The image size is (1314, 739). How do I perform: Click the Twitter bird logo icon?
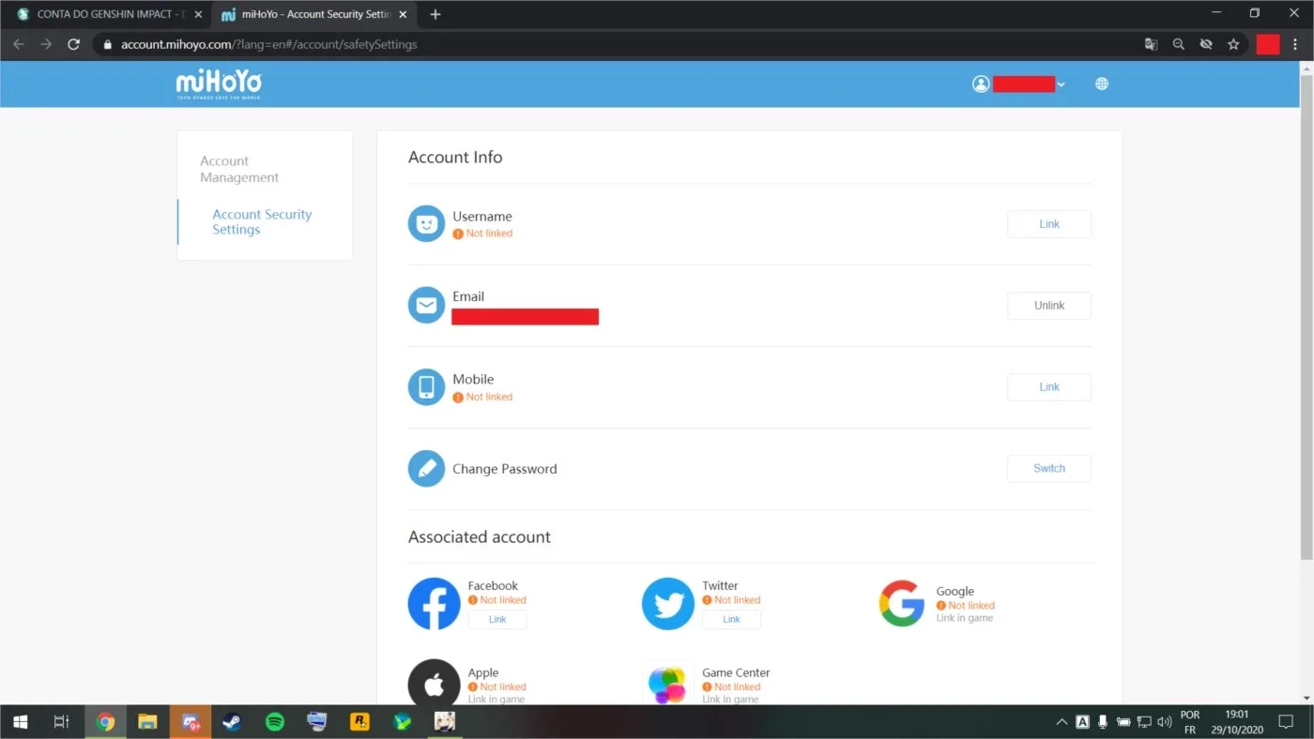[x=668, y=604]
